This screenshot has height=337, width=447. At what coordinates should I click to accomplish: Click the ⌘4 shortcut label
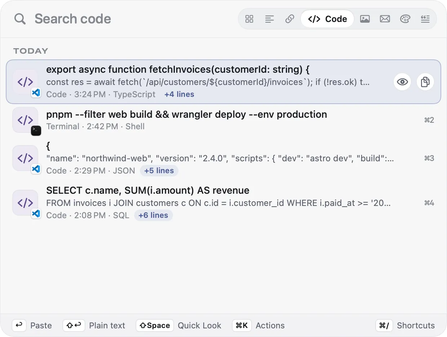click(x=429, y=203)
